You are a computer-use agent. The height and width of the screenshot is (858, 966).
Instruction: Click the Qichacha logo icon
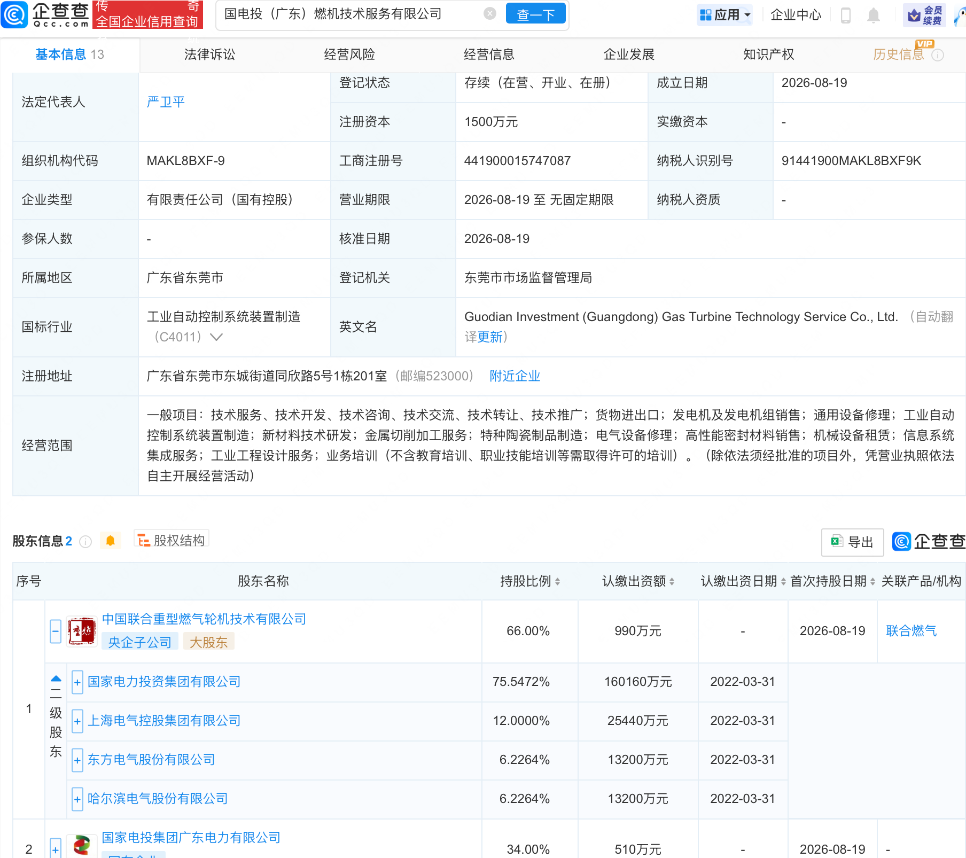(x=14, y=14)
